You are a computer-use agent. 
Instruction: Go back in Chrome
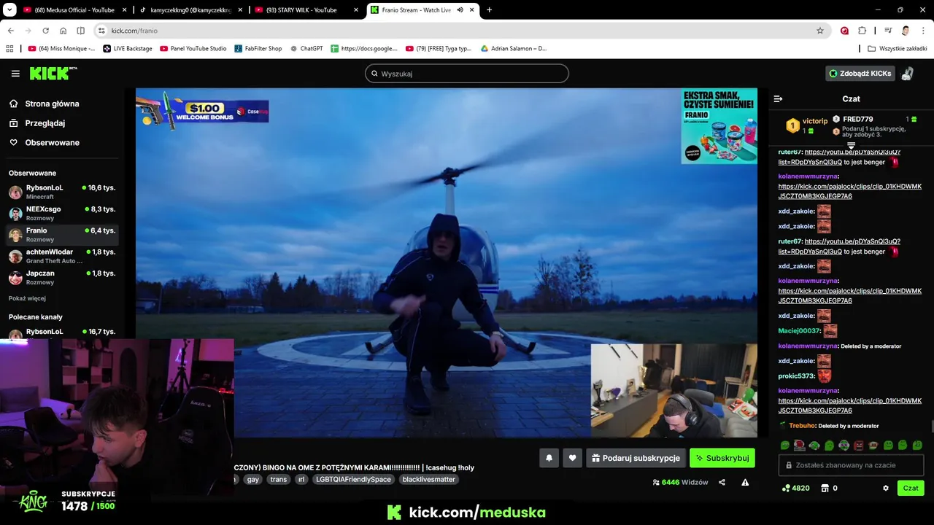coord(10,31)
